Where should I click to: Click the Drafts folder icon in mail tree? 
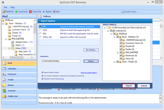click(13, 45)
